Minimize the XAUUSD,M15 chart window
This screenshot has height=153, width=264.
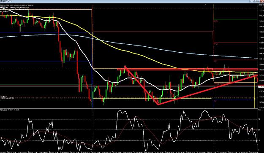click(252, 1)
